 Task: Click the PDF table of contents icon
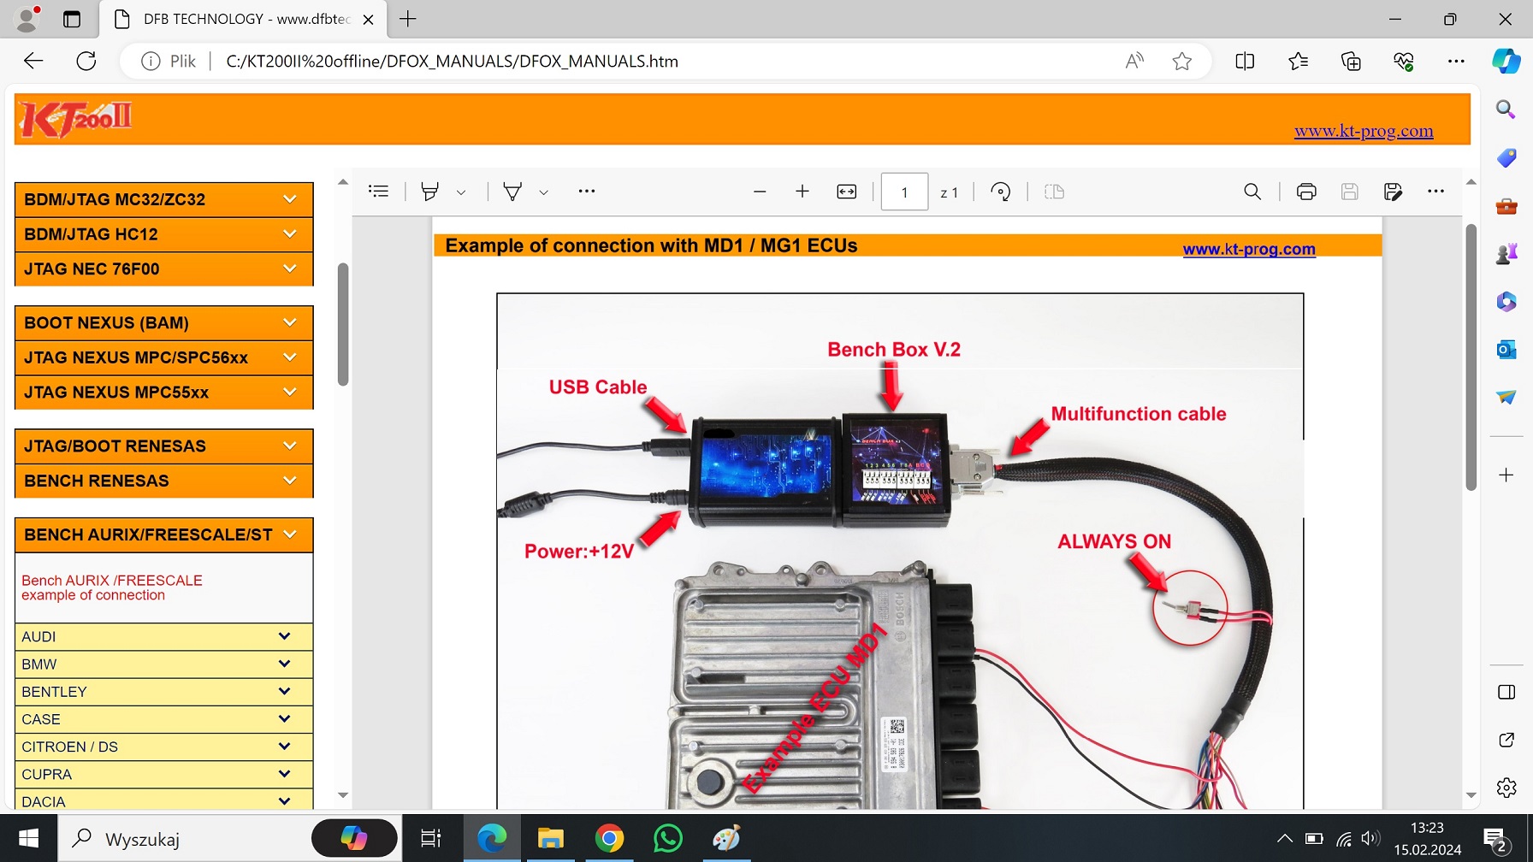click(x=378, y=192)
